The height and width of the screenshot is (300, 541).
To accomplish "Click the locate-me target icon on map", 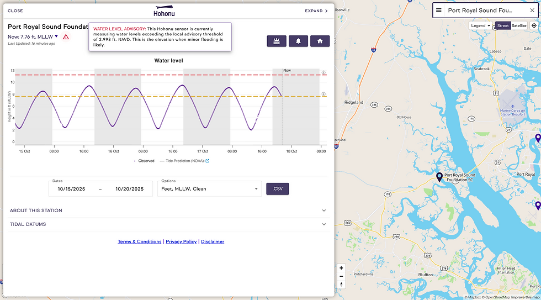I will [534, 25].
